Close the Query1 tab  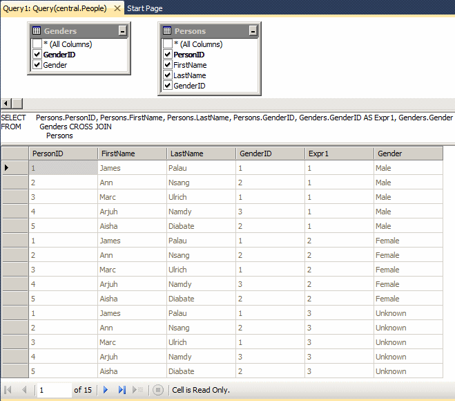[117, 8]
